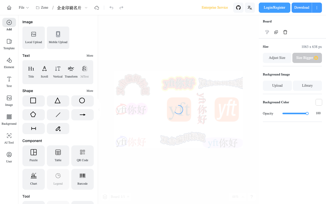This screenshot has height=204, width=326.
Task: Switch to the Element tab
Action: point(9,63)
